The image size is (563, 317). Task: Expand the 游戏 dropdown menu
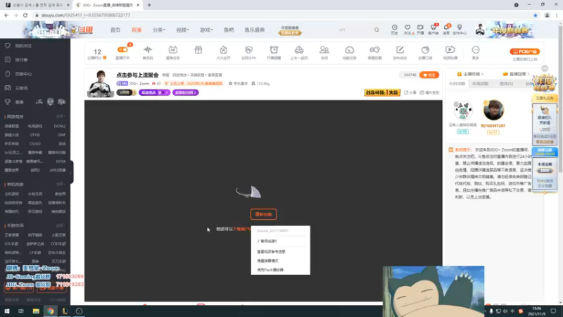[206, 30]
